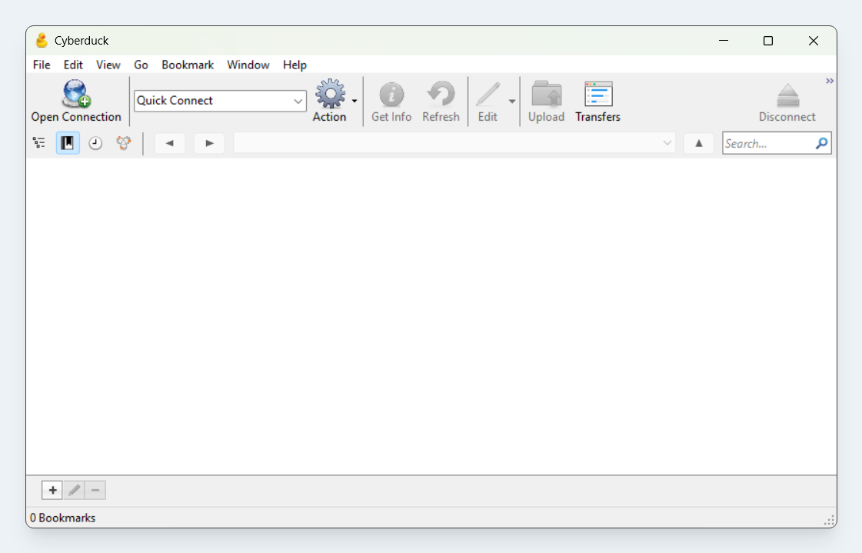This screenshot has width=862, height=553.
Task: Click the Edit pencil toolbar icon
Action: click(x=488, y=95)
